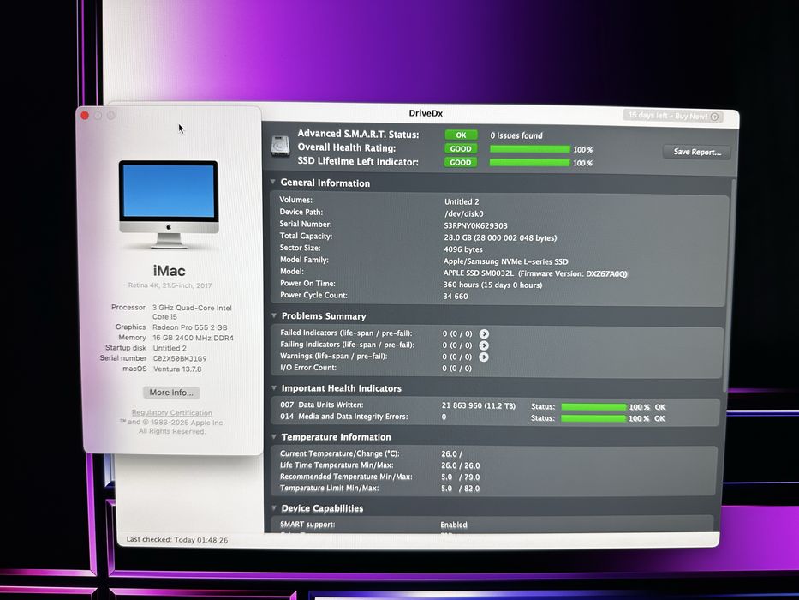Click the Mac serial number C02X50BMJ1G9
This screenshot has width=799, height=600.
(179, 358)
